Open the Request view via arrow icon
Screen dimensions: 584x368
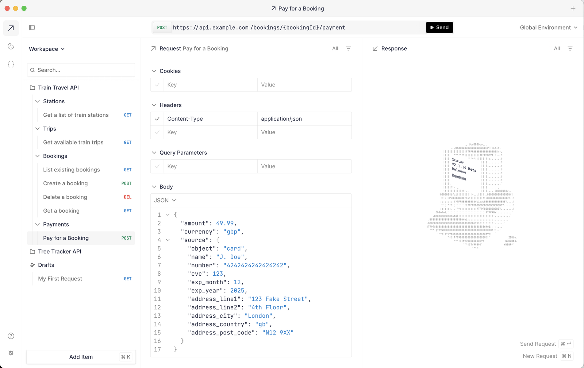pyautogui.click(x=11, y=28)
